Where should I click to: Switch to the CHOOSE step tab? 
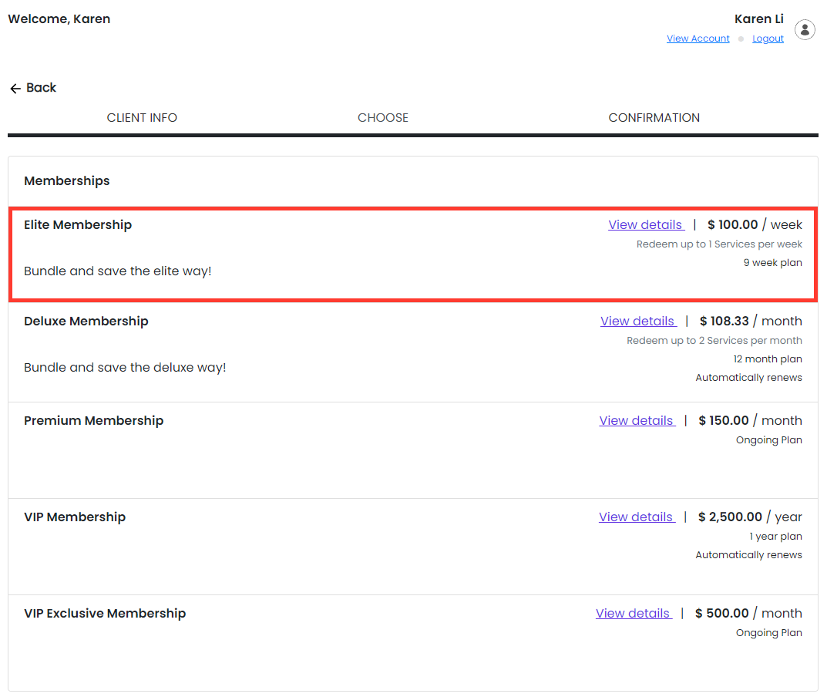coord(383,118)
